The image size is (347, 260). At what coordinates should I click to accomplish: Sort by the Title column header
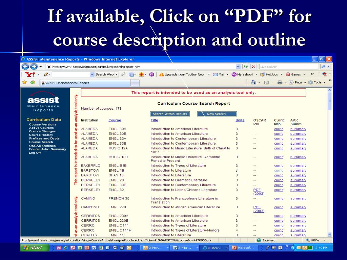tap(154, 120)
